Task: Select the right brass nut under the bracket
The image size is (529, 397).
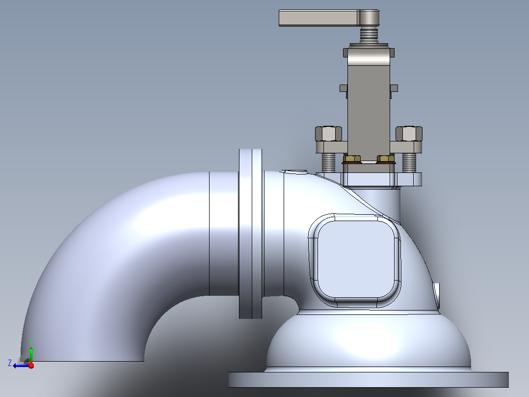Action: 386,159
